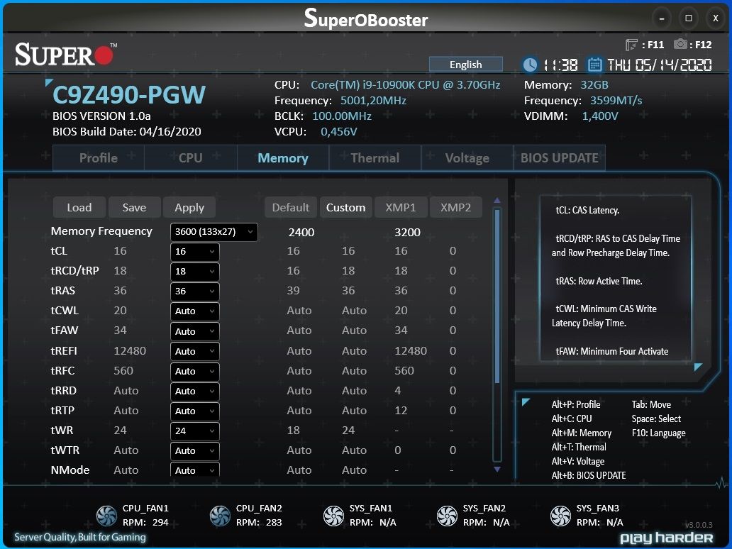Change language via English button

click(465, 65)
